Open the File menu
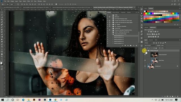The image size is (181, 102). [5, 1]
